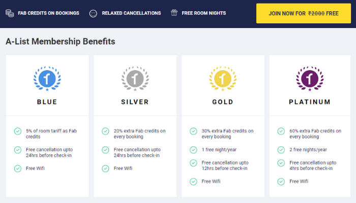Click the relaxed cancellations smiley icon
The image size is (356, 203).
point(93,13)
